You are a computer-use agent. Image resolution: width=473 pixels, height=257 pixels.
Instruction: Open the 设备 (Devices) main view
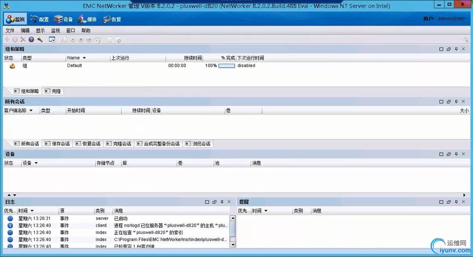(x=63, y=19)
